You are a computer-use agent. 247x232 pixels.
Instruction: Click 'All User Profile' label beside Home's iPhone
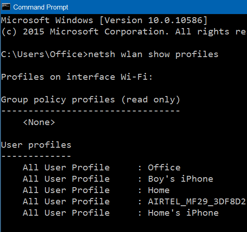[66, 213]
